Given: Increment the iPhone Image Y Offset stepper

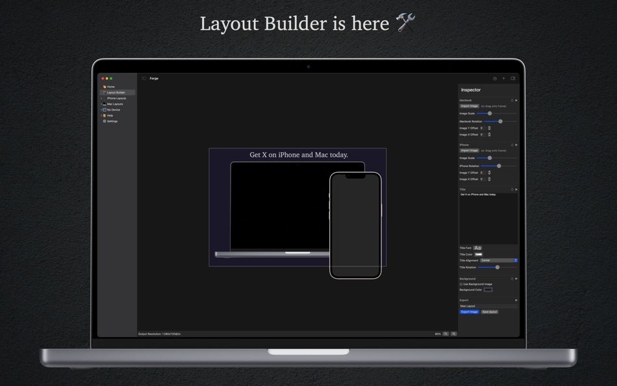Looking at the screenshot, I should [490, 172].
